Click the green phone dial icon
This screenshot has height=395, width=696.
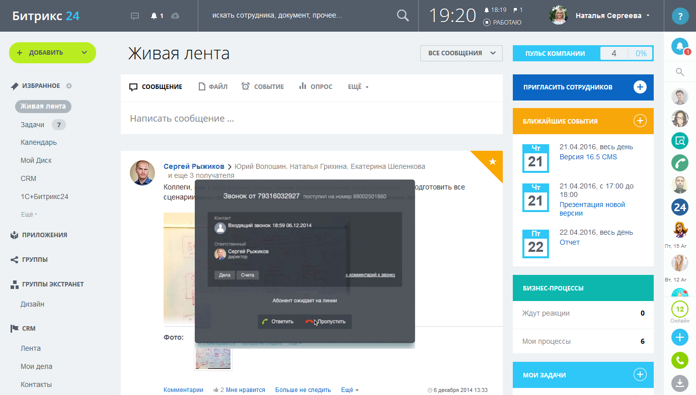click(680, 360)
